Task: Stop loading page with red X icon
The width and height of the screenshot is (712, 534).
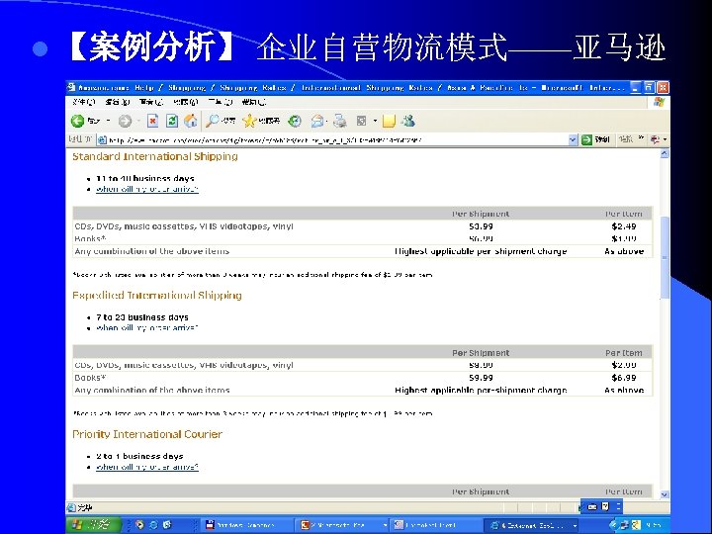Action: point(153,121)
